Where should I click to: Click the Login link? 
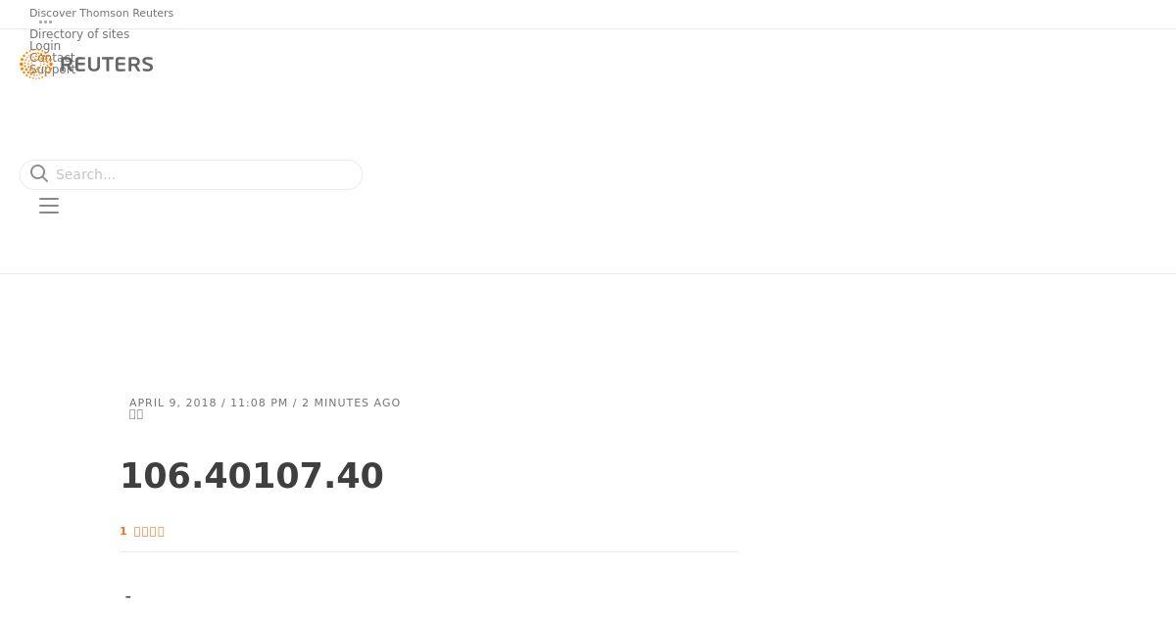tap(45, 46)
